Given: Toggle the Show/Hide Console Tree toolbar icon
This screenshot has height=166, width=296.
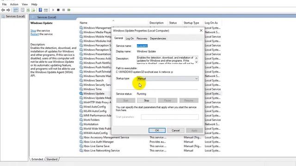Looking at the screenshot, I should 16,10.
